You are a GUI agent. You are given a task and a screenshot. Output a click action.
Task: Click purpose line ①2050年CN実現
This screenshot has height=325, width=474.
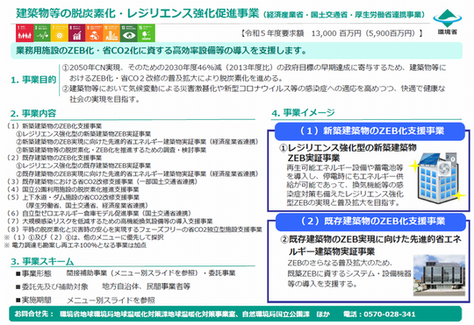[x=254, y=73]
